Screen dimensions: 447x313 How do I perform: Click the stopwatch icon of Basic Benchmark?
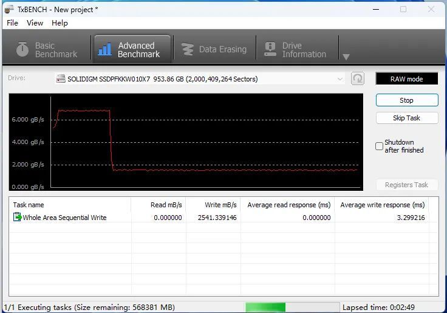coord(22,49)
